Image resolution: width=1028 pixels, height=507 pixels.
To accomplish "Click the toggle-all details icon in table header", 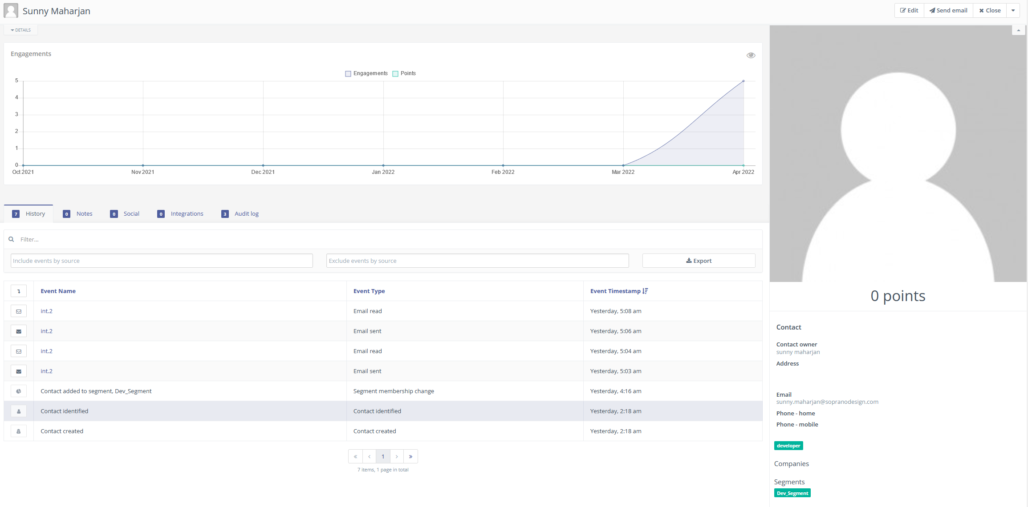I will [x=19, y=291].
